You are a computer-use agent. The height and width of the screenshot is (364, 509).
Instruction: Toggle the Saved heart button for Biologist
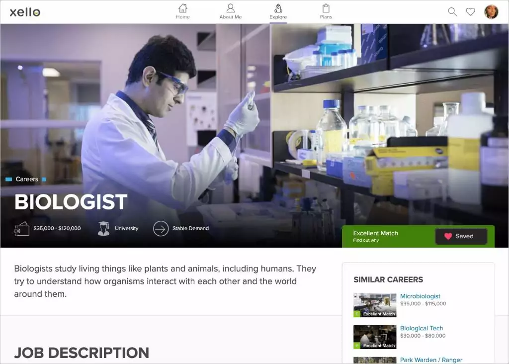pos(461,236)
